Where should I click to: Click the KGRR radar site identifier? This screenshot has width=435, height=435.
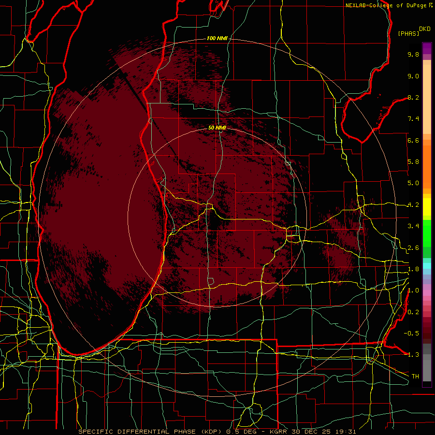tap(279, 432)
